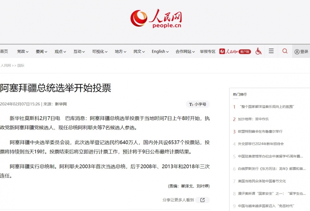The height and width of the screenshot is (211, 310).
Task: Expand the 可视化 dropdown menu
Action: click(100, 52)
